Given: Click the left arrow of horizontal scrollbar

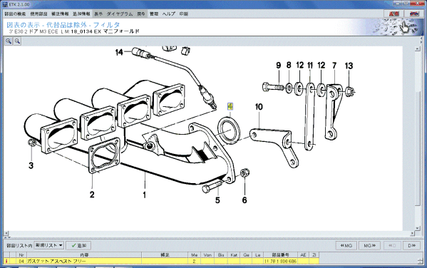Looking at the screenshot, I should [6, 233].
